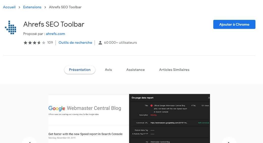Click the 101 chars value

pos(205,106)
